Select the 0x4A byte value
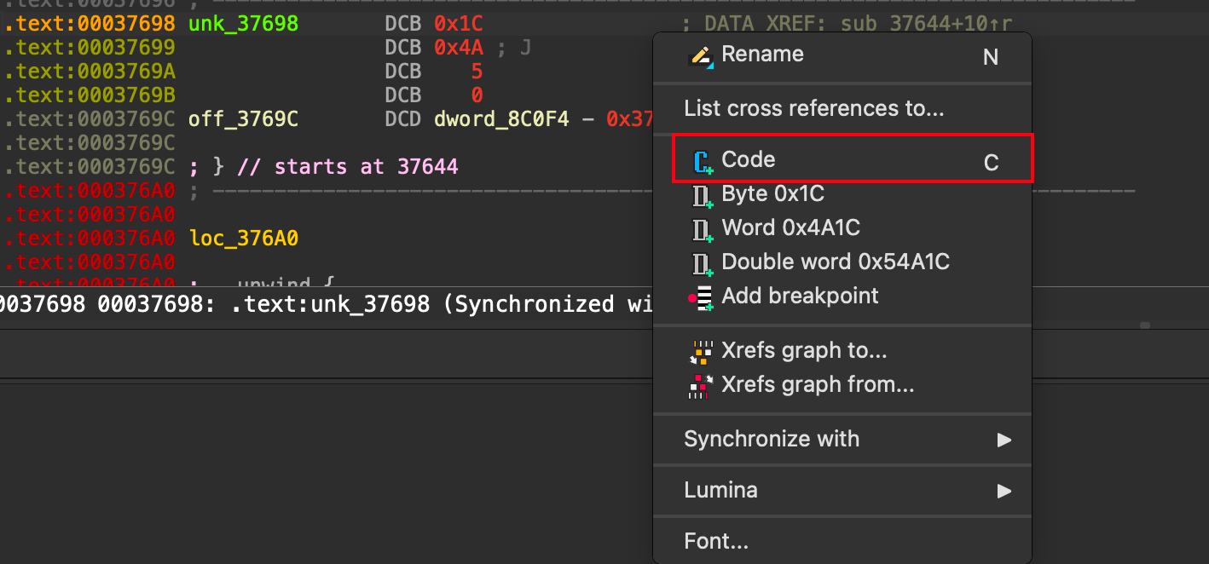Viewport: 1209px width, 564px height. (x=459, y=48)
